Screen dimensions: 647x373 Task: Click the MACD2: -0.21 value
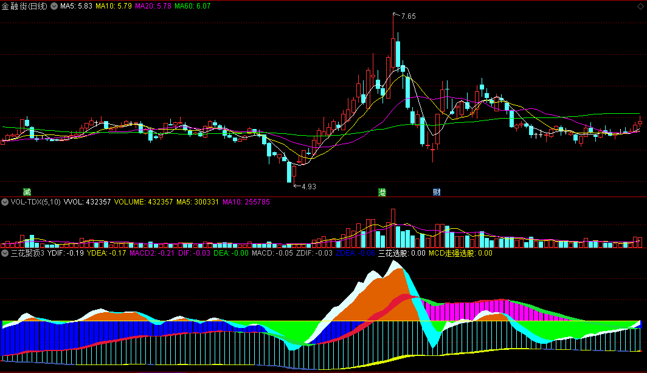coord(152,253)
